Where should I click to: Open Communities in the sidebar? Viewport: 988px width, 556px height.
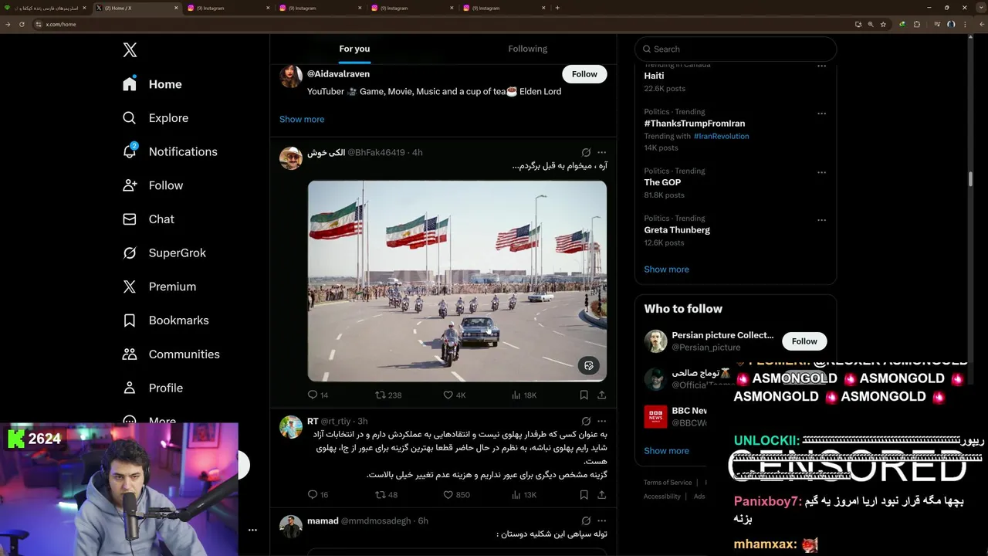(171, 354)
